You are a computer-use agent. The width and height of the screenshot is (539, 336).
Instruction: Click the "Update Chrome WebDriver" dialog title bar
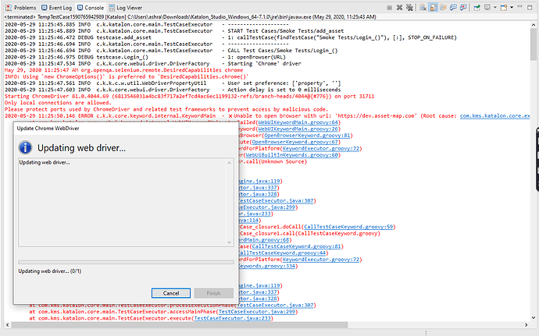[126, 128]
